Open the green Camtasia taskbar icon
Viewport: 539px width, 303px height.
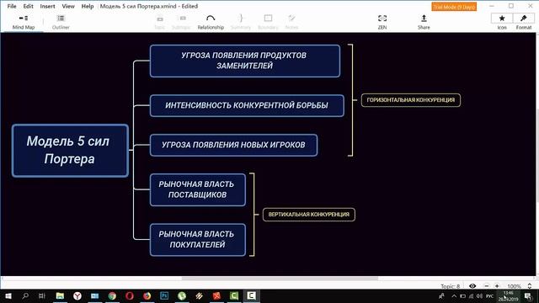[234, 295]
